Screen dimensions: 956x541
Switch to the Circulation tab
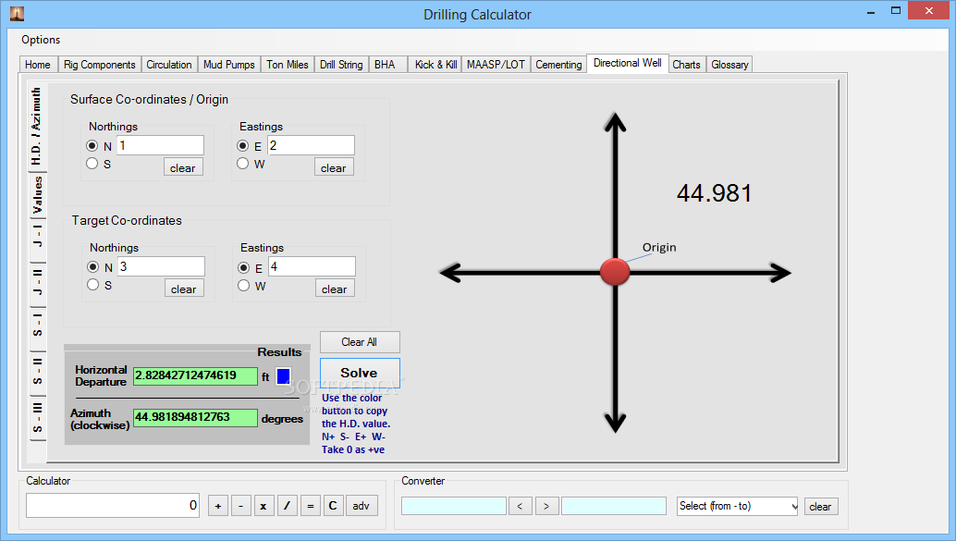169,65
